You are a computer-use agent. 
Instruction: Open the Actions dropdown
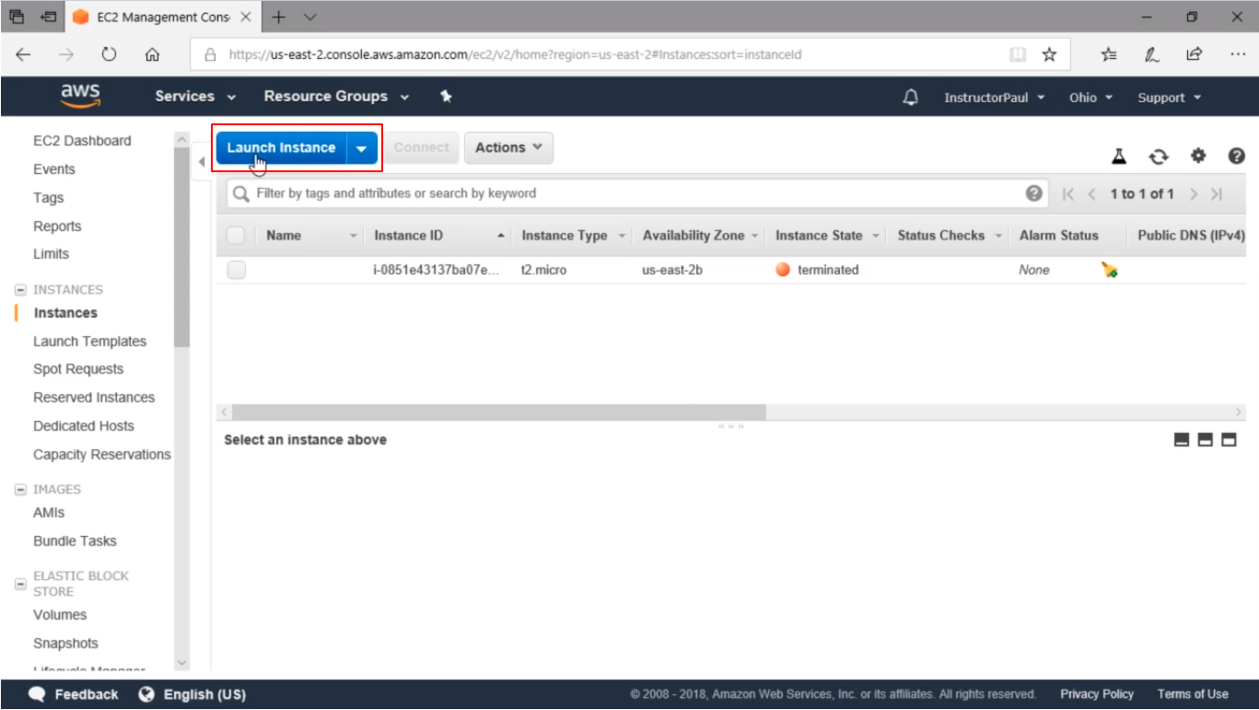pos(508,147)
